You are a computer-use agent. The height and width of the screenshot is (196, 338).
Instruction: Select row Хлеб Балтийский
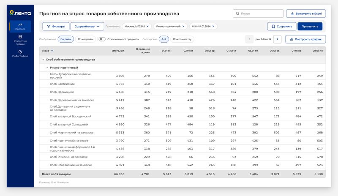(183, 84)
